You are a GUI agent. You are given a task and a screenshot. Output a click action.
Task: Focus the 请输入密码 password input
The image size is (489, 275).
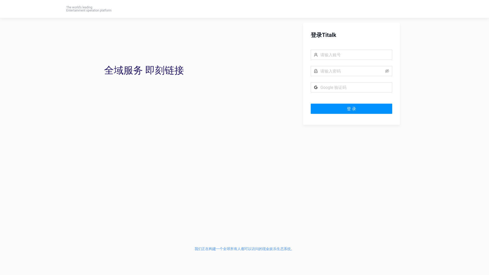[351, 71]
